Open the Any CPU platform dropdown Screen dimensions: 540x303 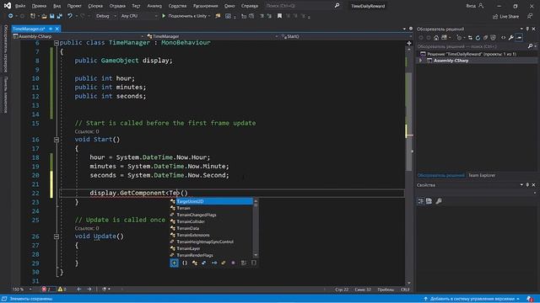click(x=138, y=16)
